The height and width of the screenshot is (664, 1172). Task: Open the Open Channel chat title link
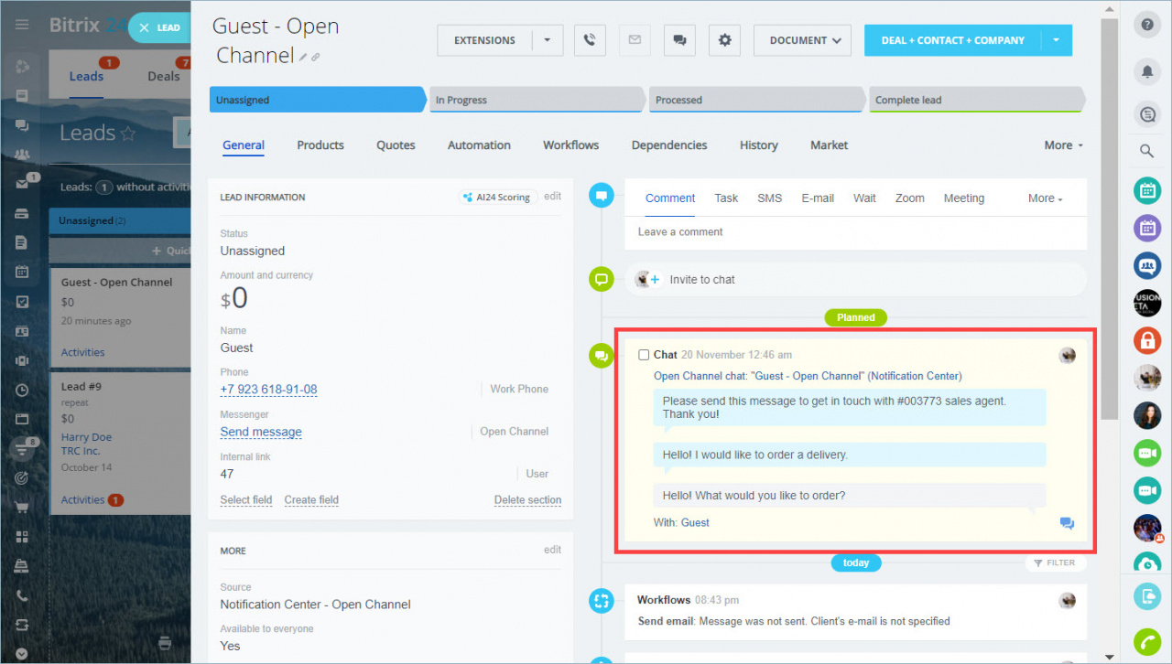tap(808, 376)
